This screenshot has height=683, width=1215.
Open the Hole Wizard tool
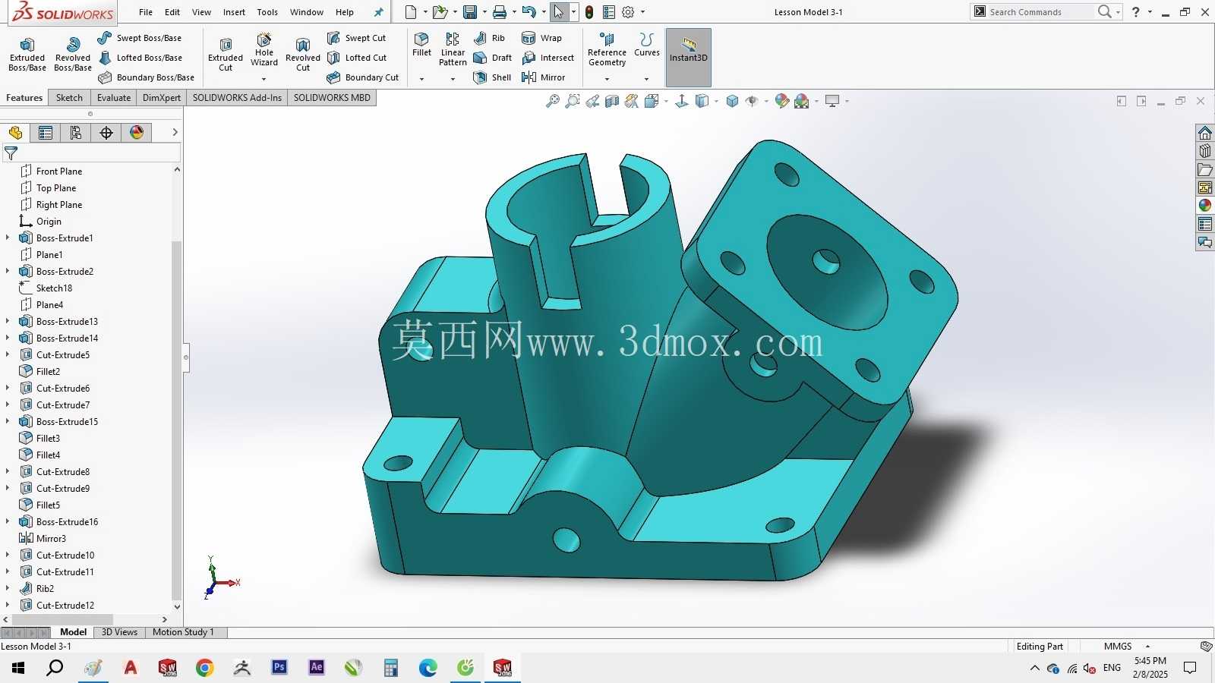pyautogui.click(x=264, y=50)
